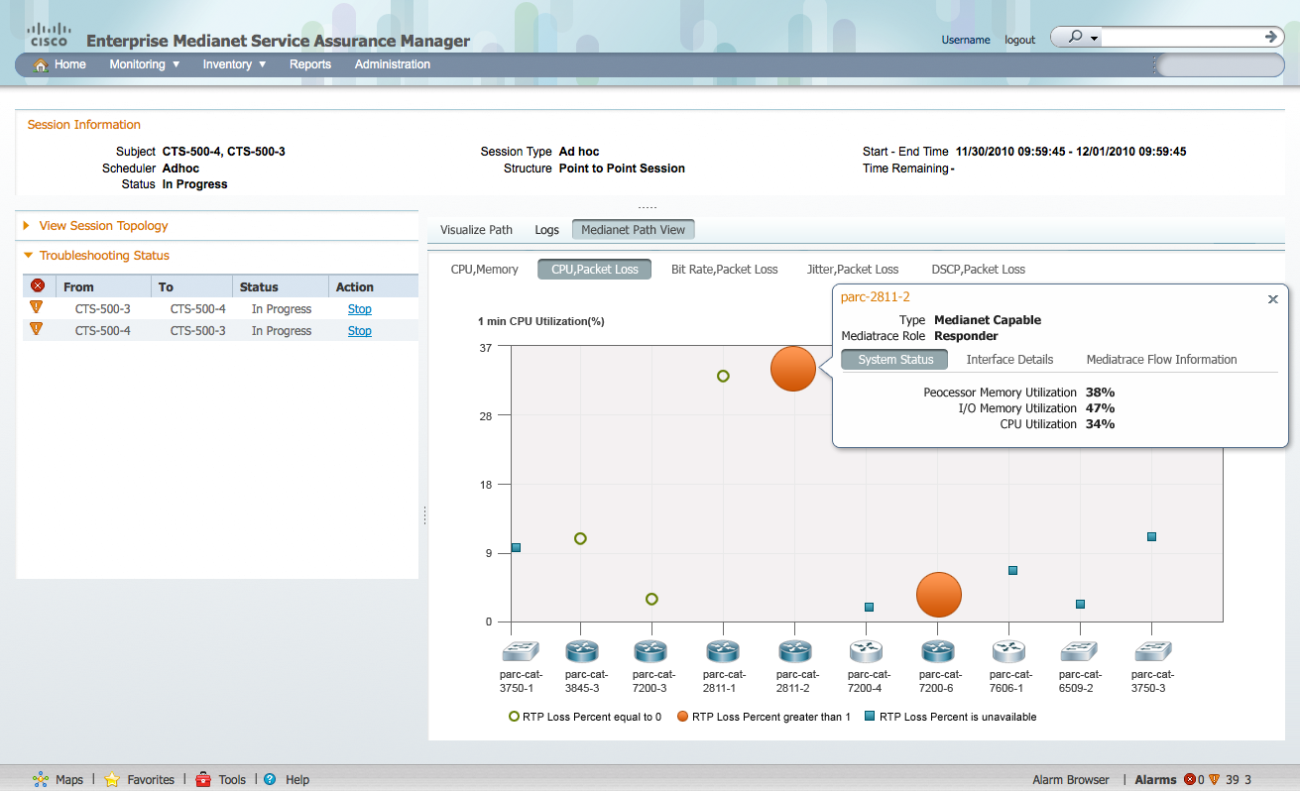
Task: Click the Session Information heading
Action: [84, 125]
